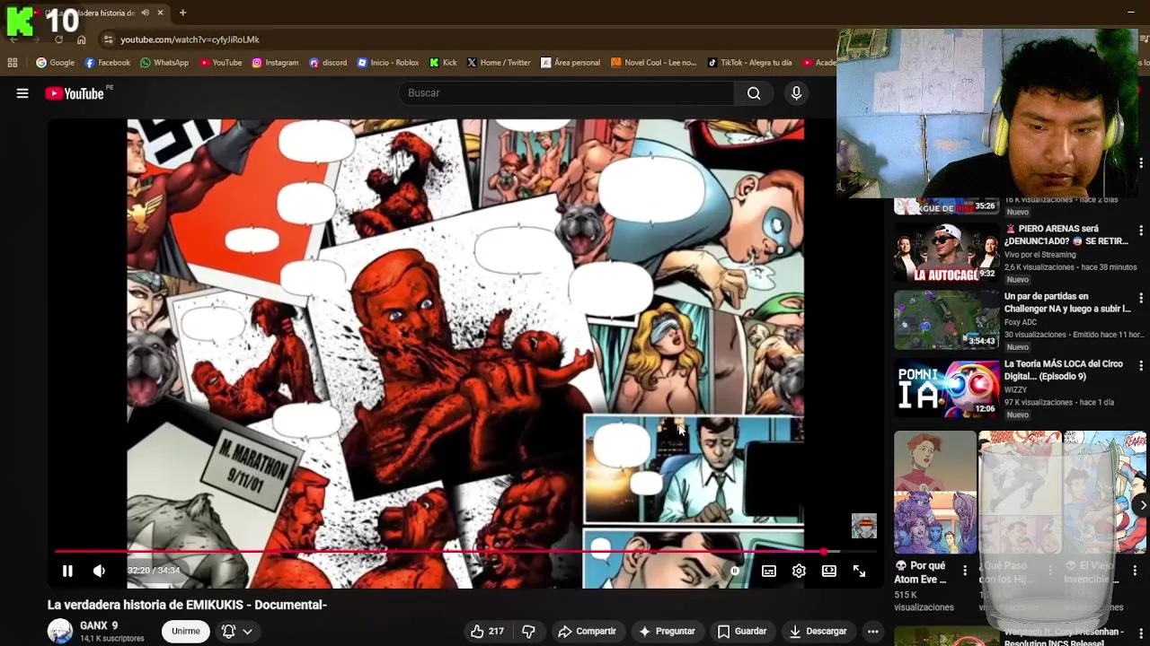Screen dimensions: 1150x646
Task: Open Challenger NA partidas video thumbnail
Action: tap(946, 319)
